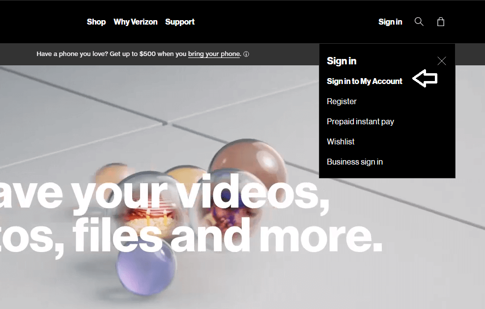Open the Shop menu
The height and width of the screenshot is (309, 485).
(96, 22)
